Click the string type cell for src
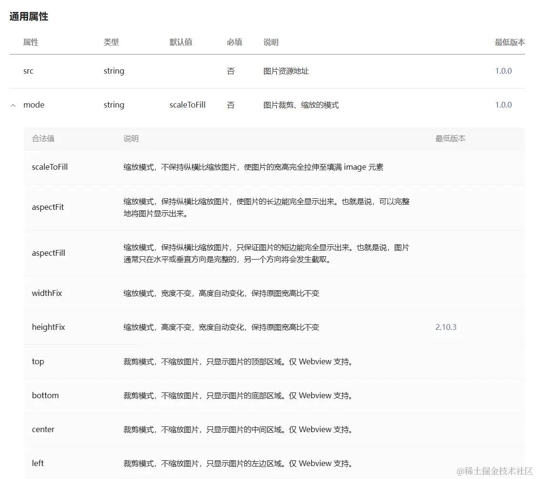The height and width of the screenshot is (479, 536). [114, 71]
